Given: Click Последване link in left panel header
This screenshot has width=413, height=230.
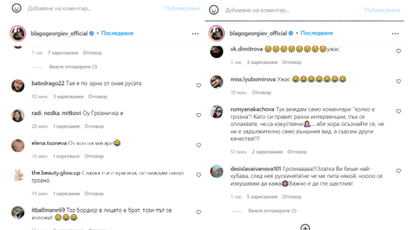Looking at the screenshot, I should click(117, 33).
